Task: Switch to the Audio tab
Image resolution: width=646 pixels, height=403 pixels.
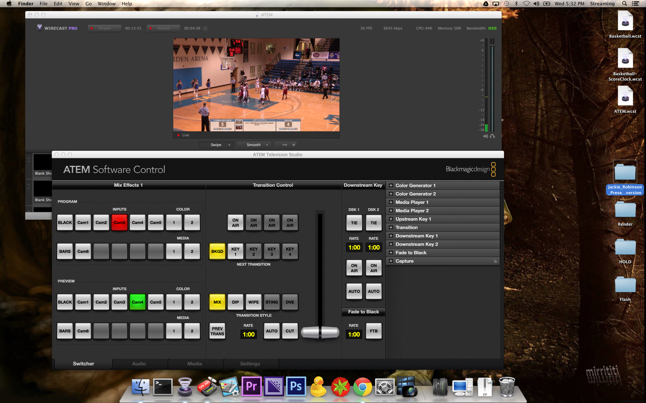Action: point(139,363)
